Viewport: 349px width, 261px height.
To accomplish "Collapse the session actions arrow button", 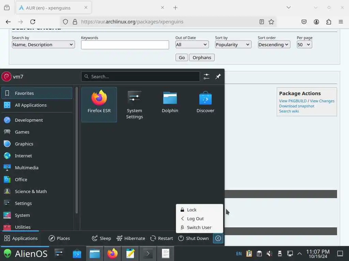I will tap(218, 238).
